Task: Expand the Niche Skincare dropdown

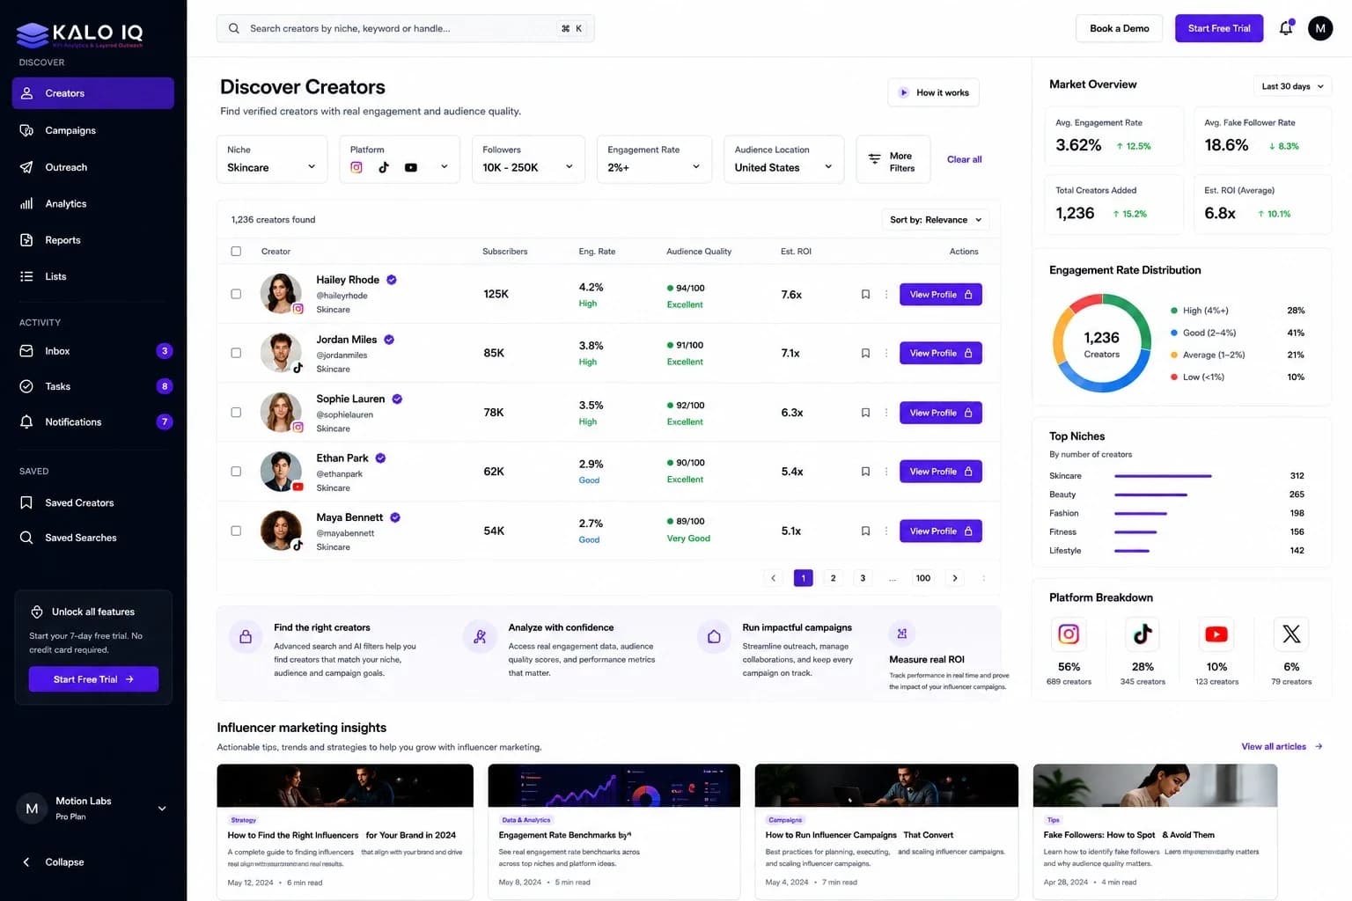Action: tap(272, 159)
